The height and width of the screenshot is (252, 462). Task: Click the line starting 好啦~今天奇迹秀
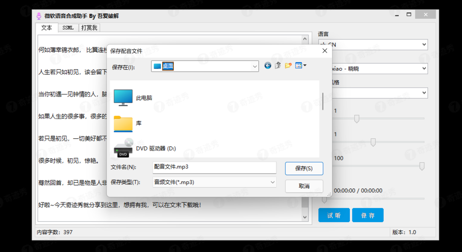(x=120, y=205)
